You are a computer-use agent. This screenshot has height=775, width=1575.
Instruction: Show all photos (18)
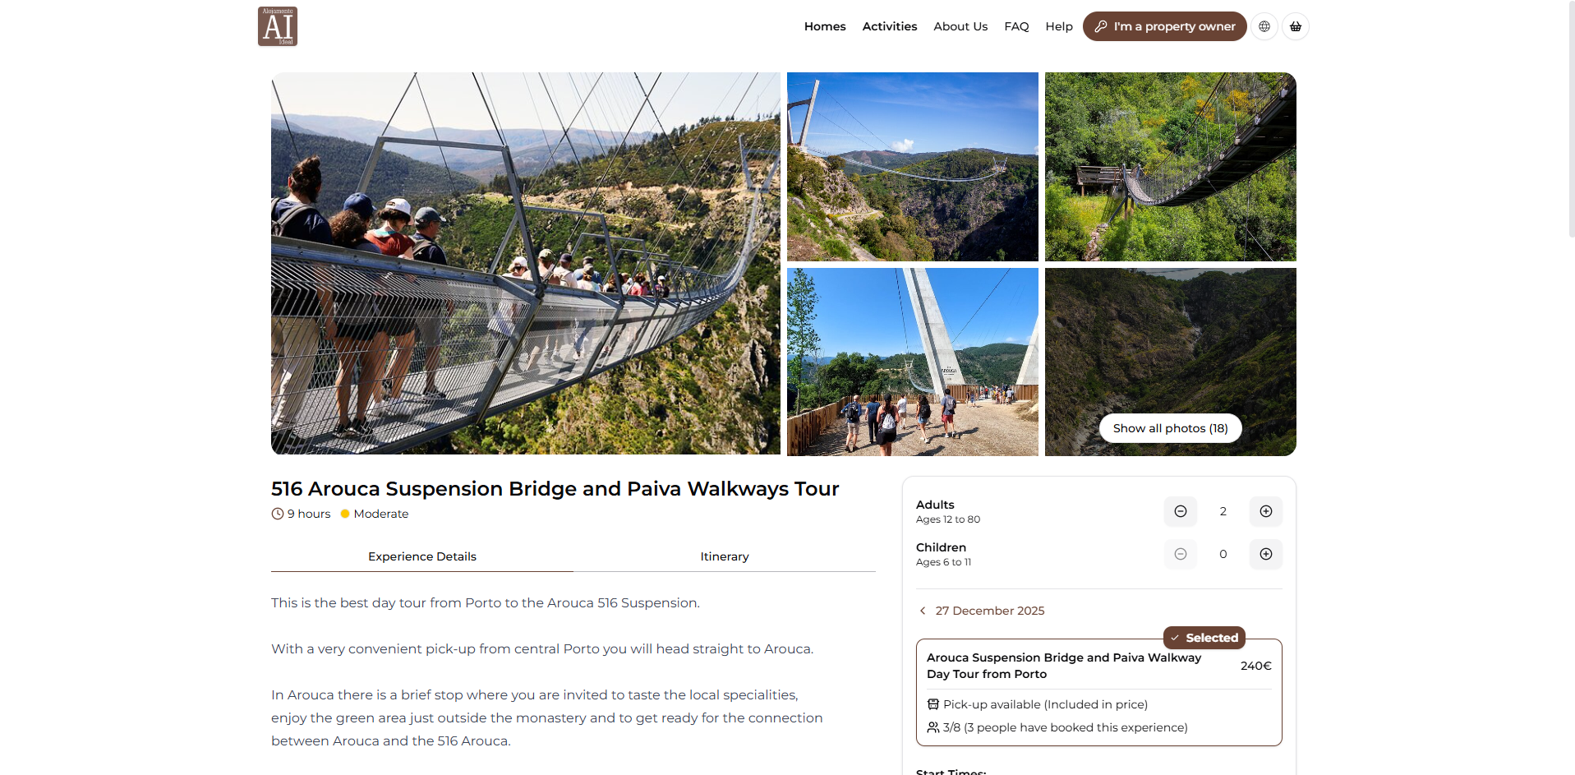coord(1171,428)
